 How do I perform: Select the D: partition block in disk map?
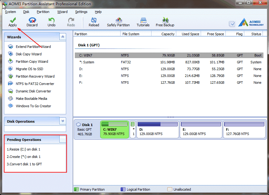[x=158, y=129]
